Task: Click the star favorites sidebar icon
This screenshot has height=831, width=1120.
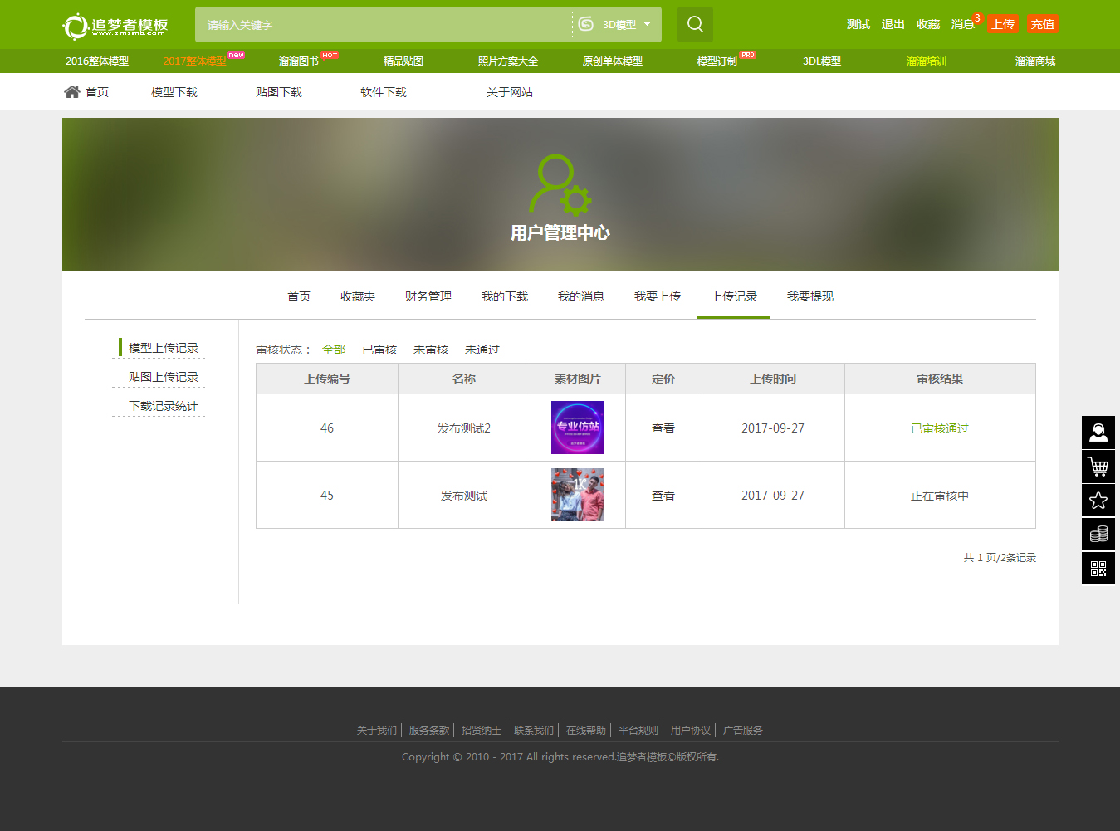Action: pos(1098,501)
